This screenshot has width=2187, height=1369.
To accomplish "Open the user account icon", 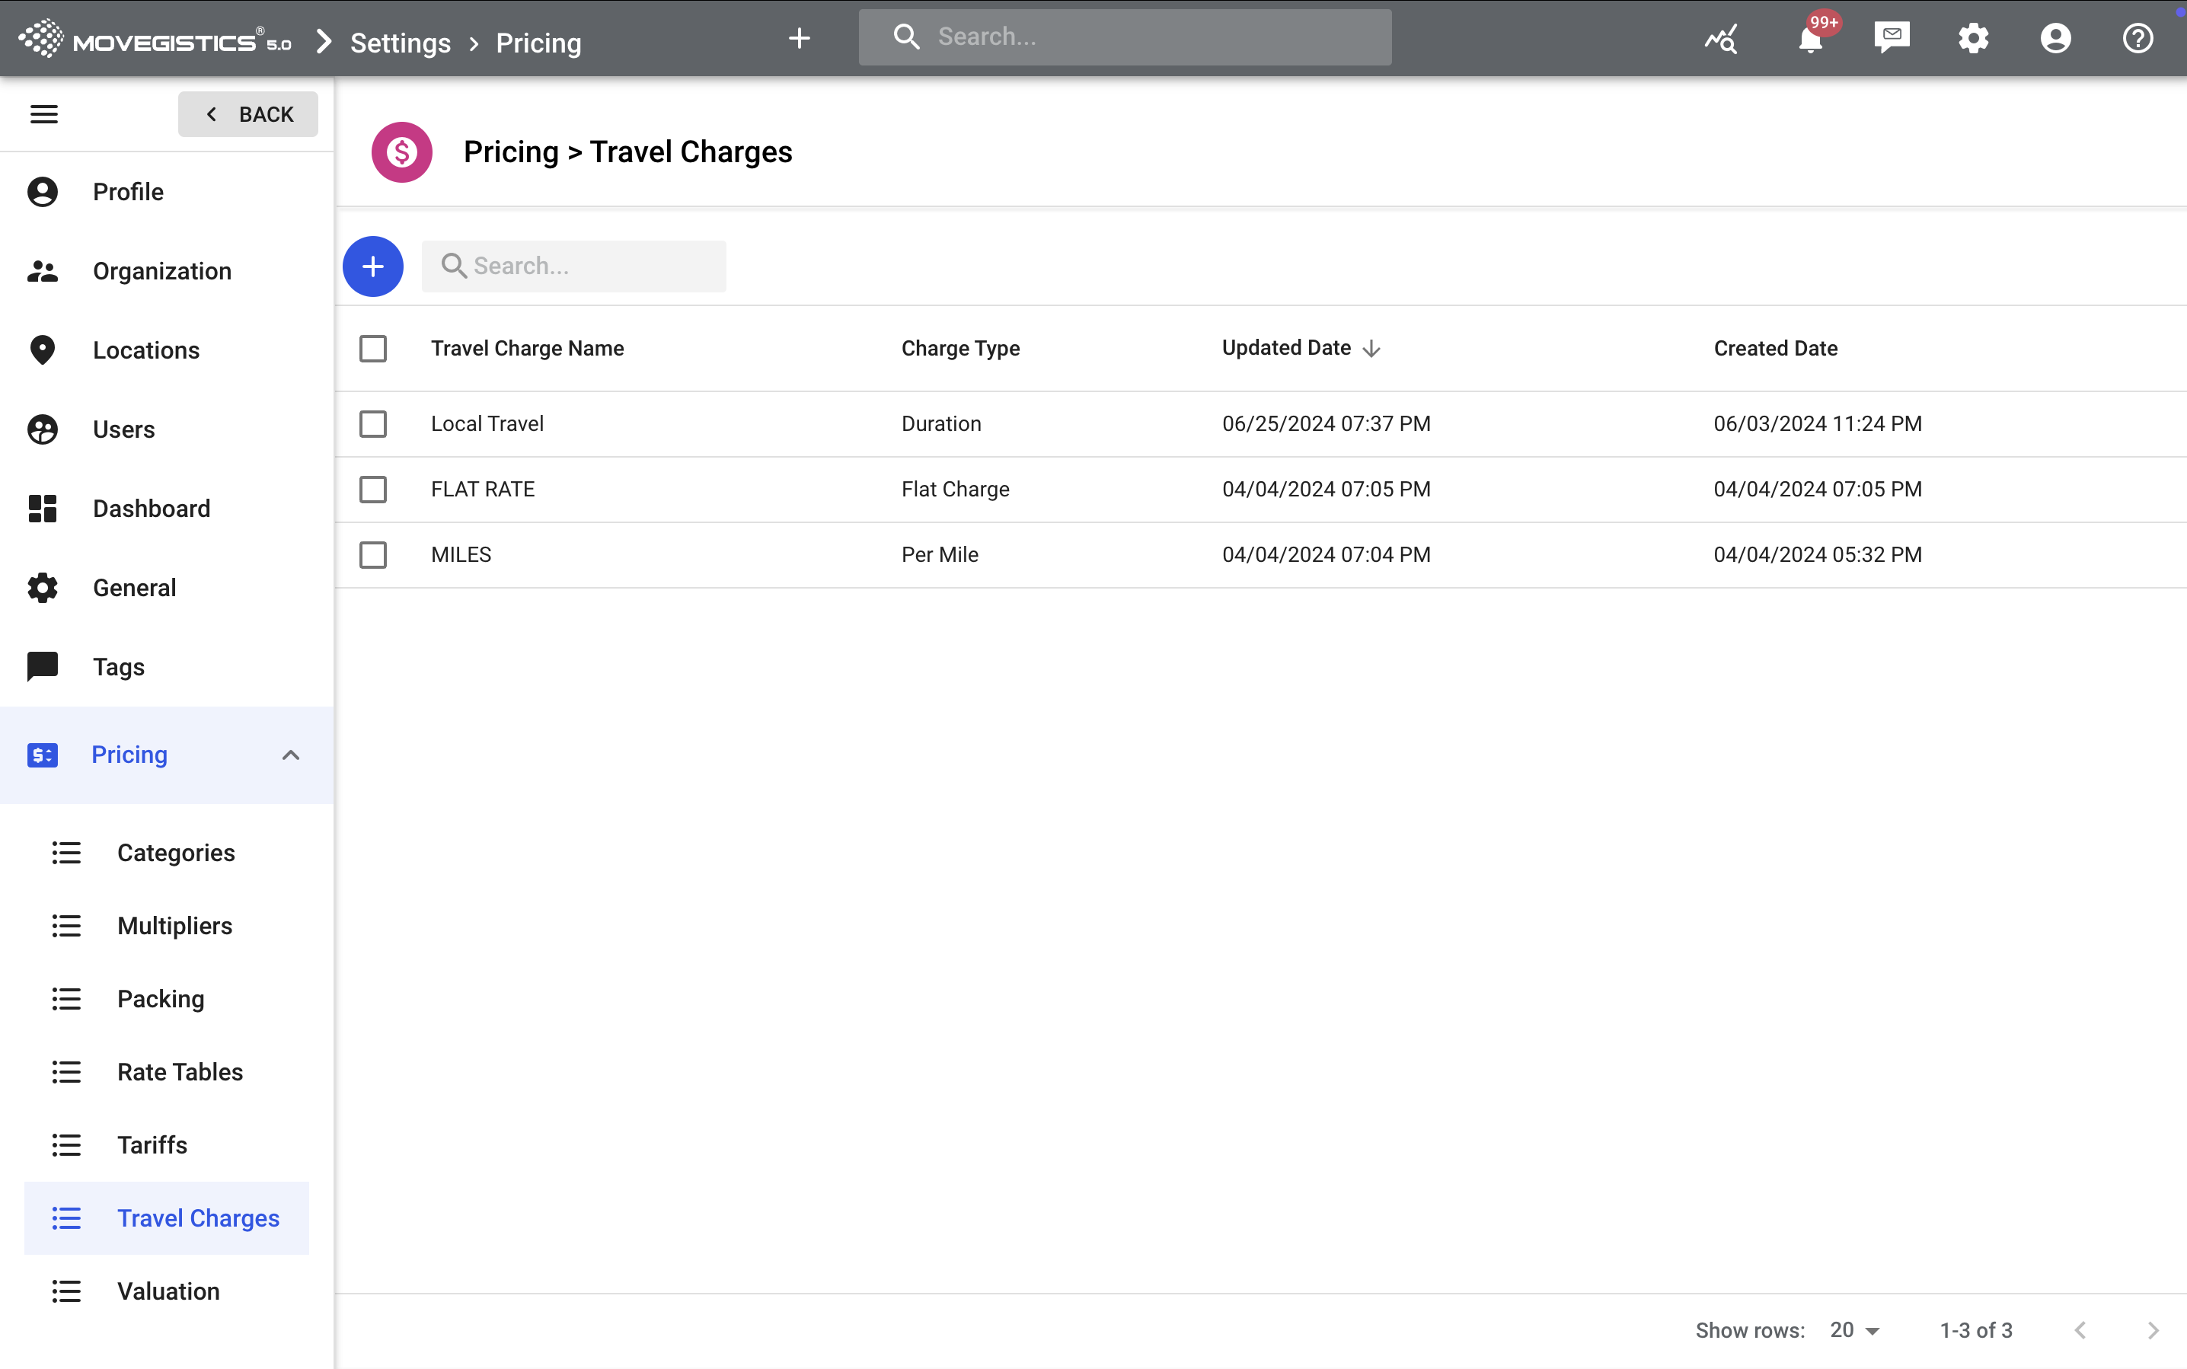I will click(2056, 38).
